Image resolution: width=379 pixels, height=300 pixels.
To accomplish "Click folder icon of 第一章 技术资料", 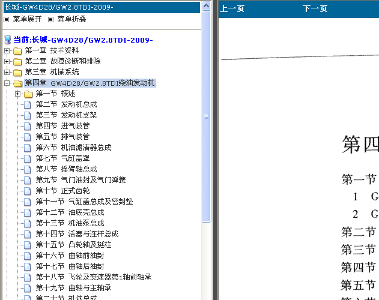I will (x=17, y=51).
